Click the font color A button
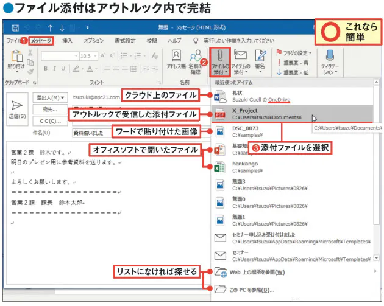The image size is (384, 306). click(90, 69)
